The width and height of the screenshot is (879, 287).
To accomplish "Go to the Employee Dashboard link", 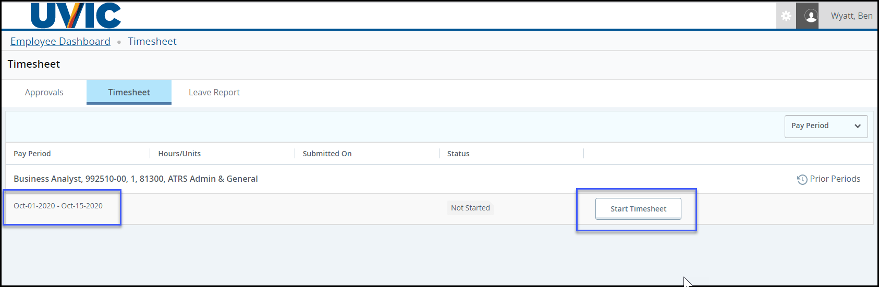I will [60, 42].
